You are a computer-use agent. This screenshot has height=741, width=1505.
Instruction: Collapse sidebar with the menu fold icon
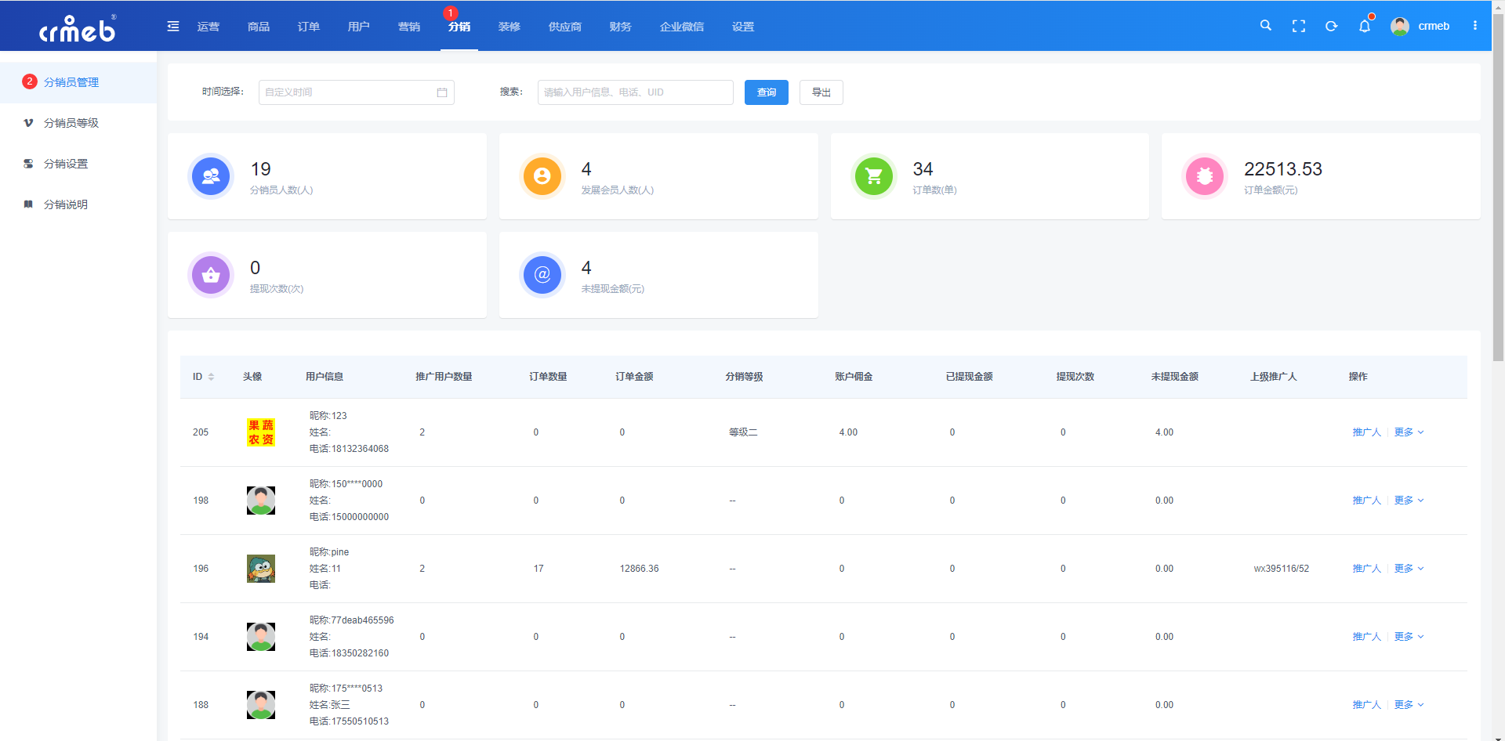173,27
